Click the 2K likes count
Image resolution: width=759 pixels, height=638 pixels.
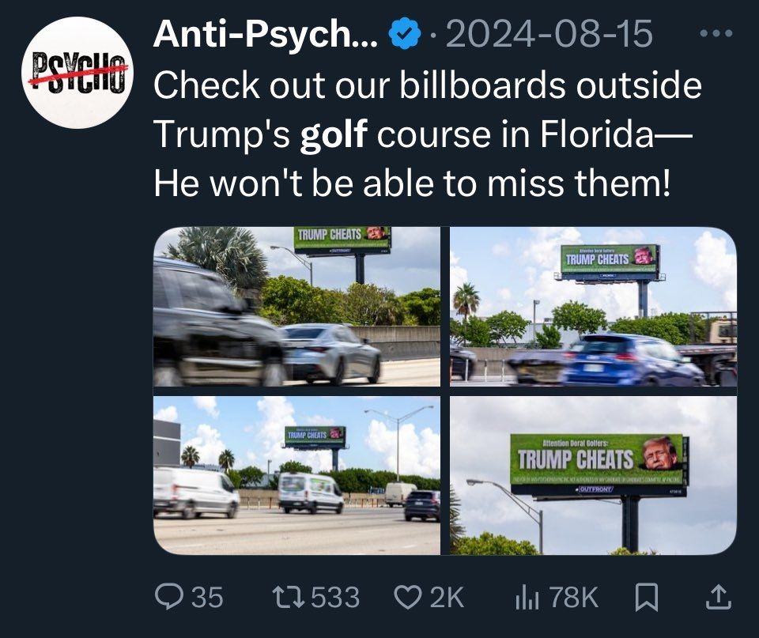coord(447,598)
